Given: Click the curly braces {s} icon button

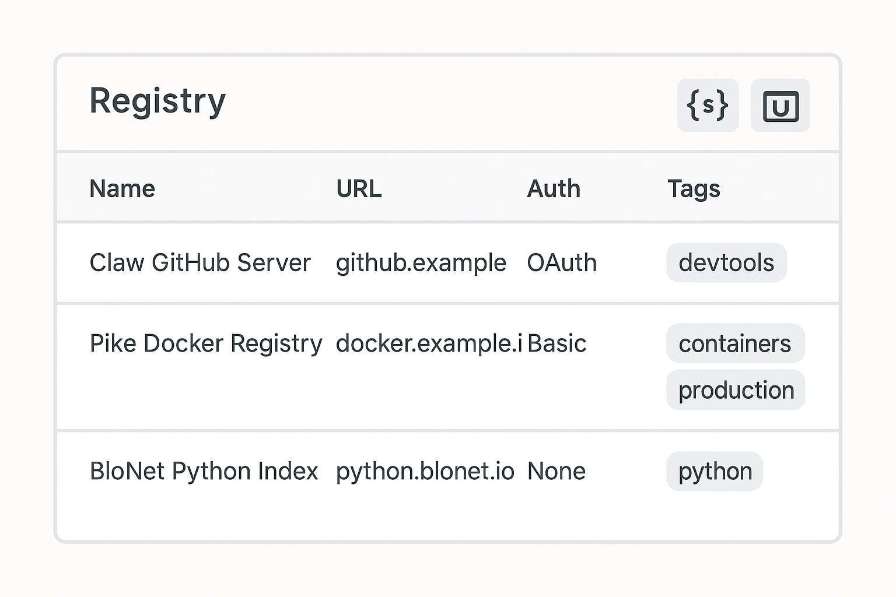Looking at the screenshot, I should click(708, 106).
